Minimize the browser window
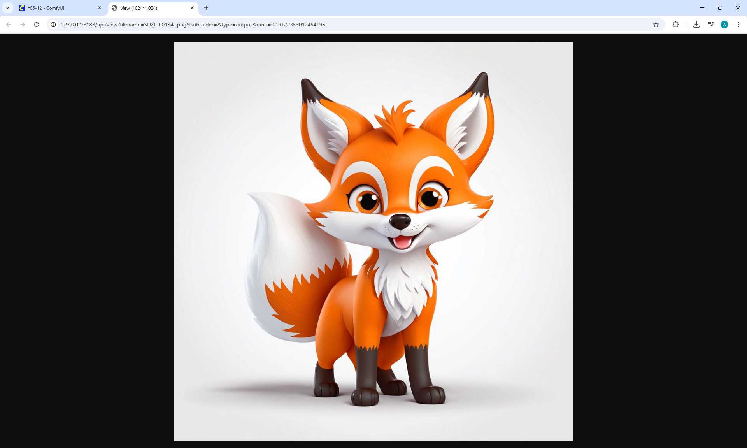The image size is (747, 448). pos(702,8)
